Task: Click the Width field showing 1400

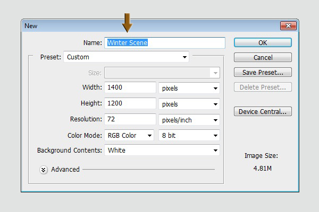Action: pos(130,87)
